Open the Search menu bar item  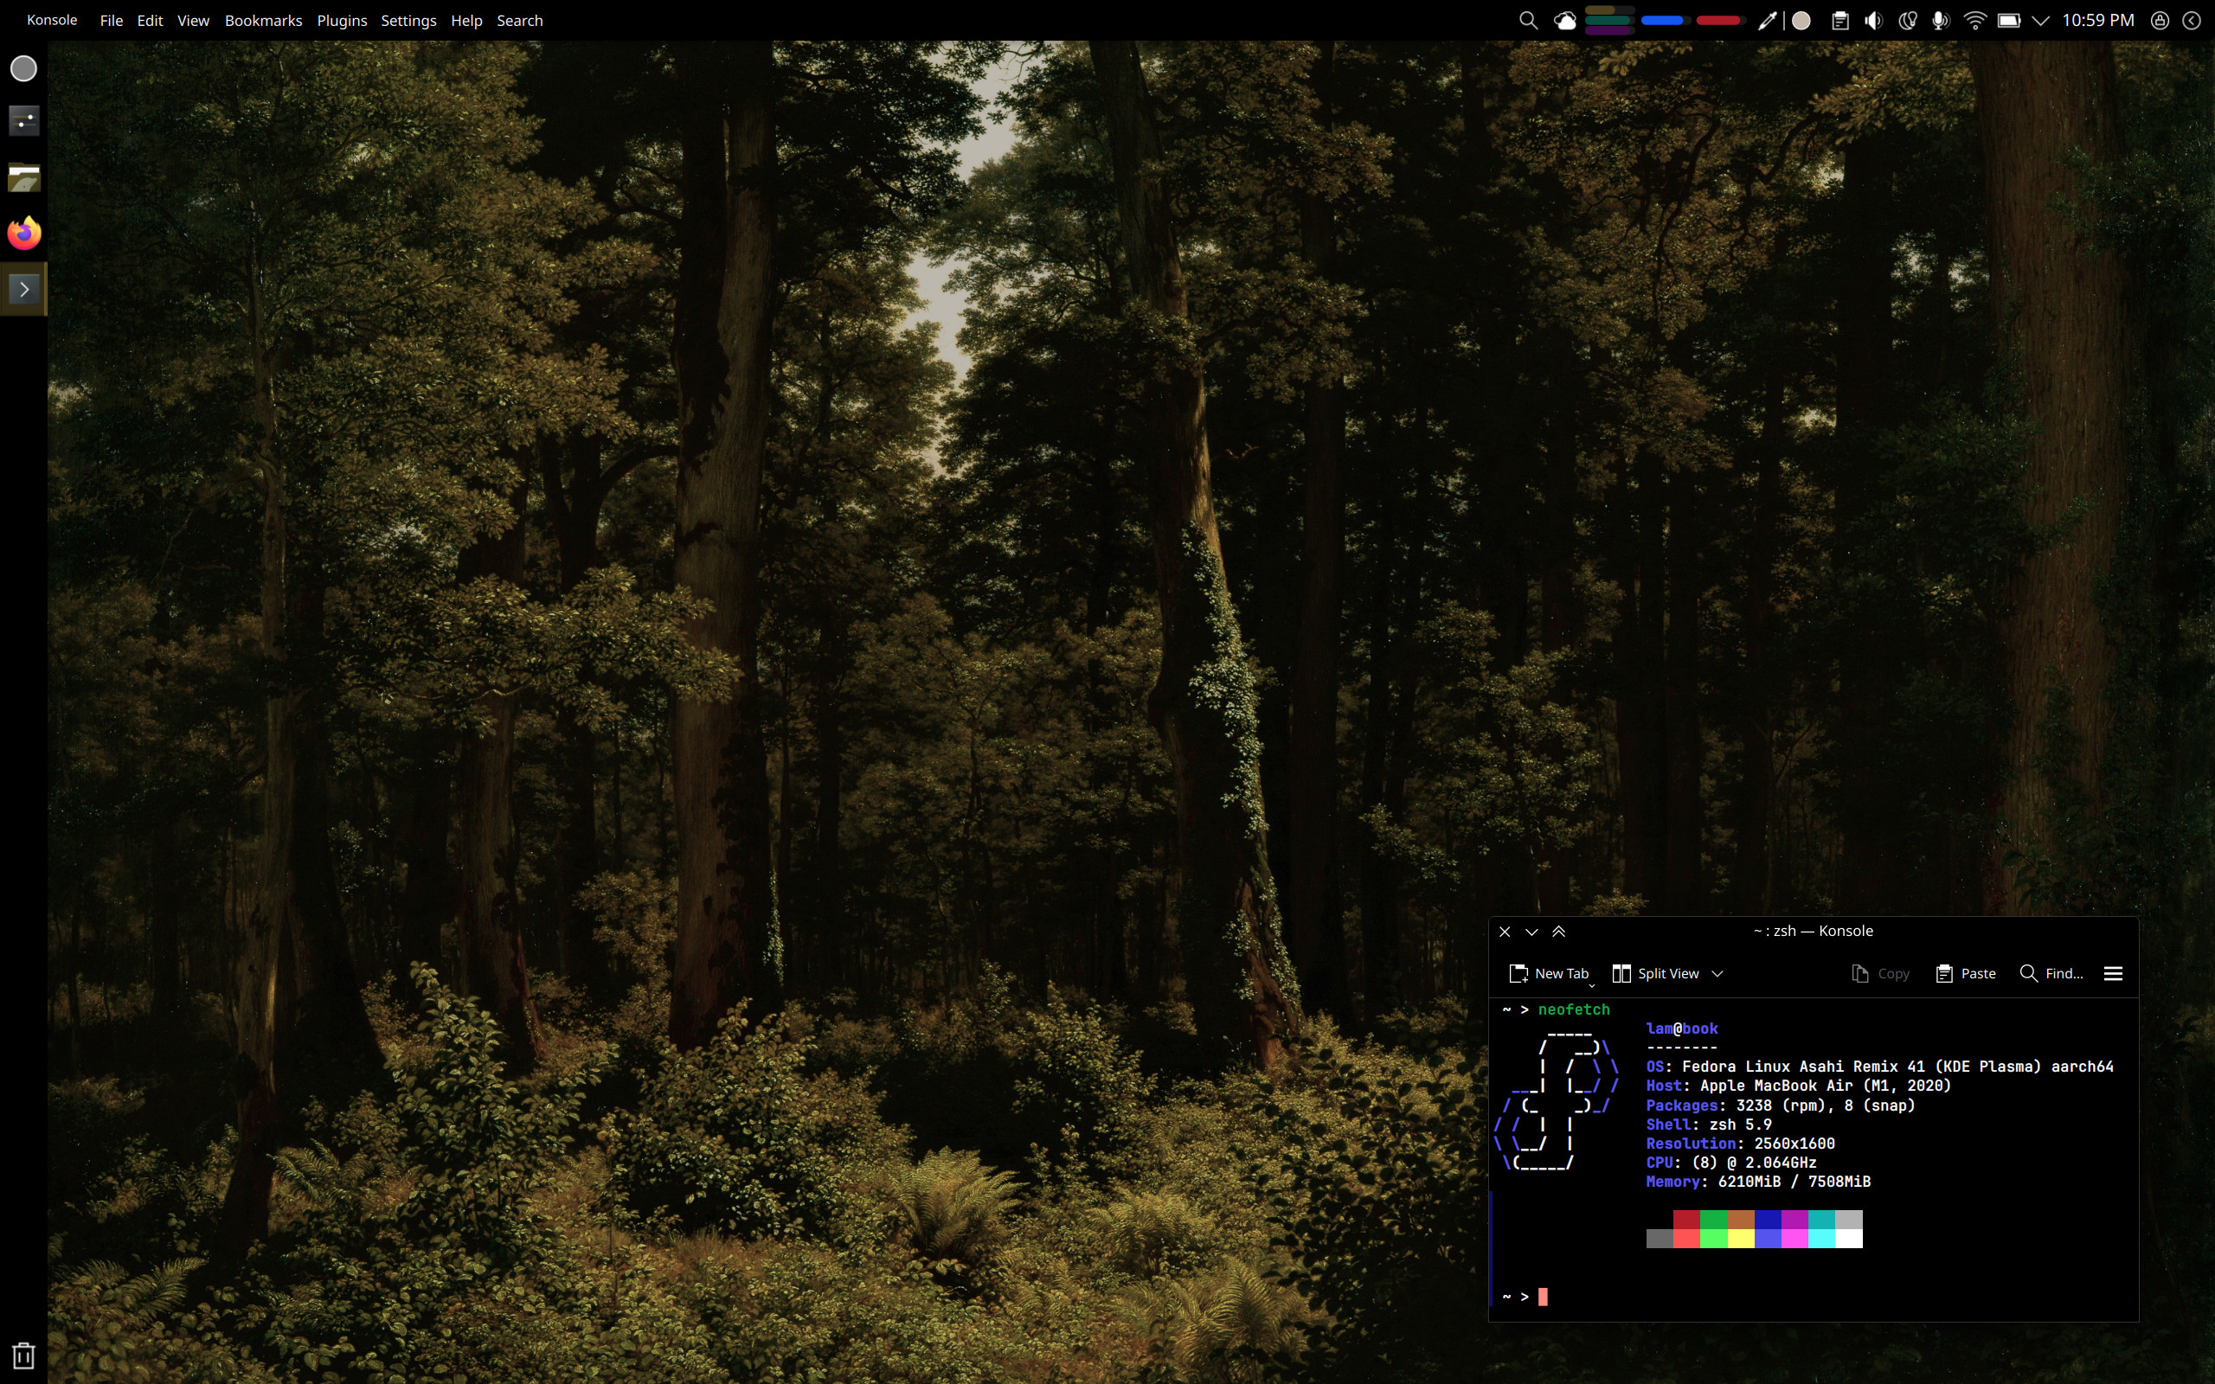click(519, 20)
